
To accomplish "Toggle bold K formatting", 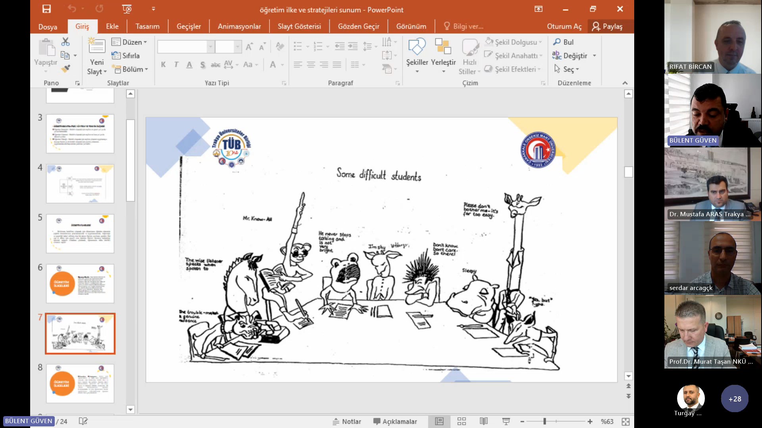I will pos(163,65).
